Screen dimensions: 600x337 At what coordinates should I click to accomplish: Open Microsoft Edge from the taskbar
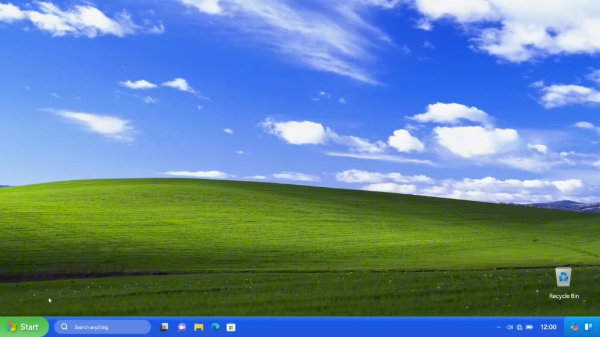pos(214,327)
